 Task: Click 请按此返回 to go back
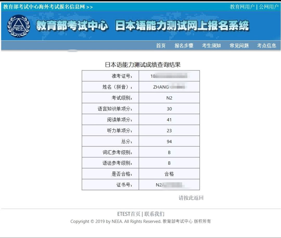point(191,198)
